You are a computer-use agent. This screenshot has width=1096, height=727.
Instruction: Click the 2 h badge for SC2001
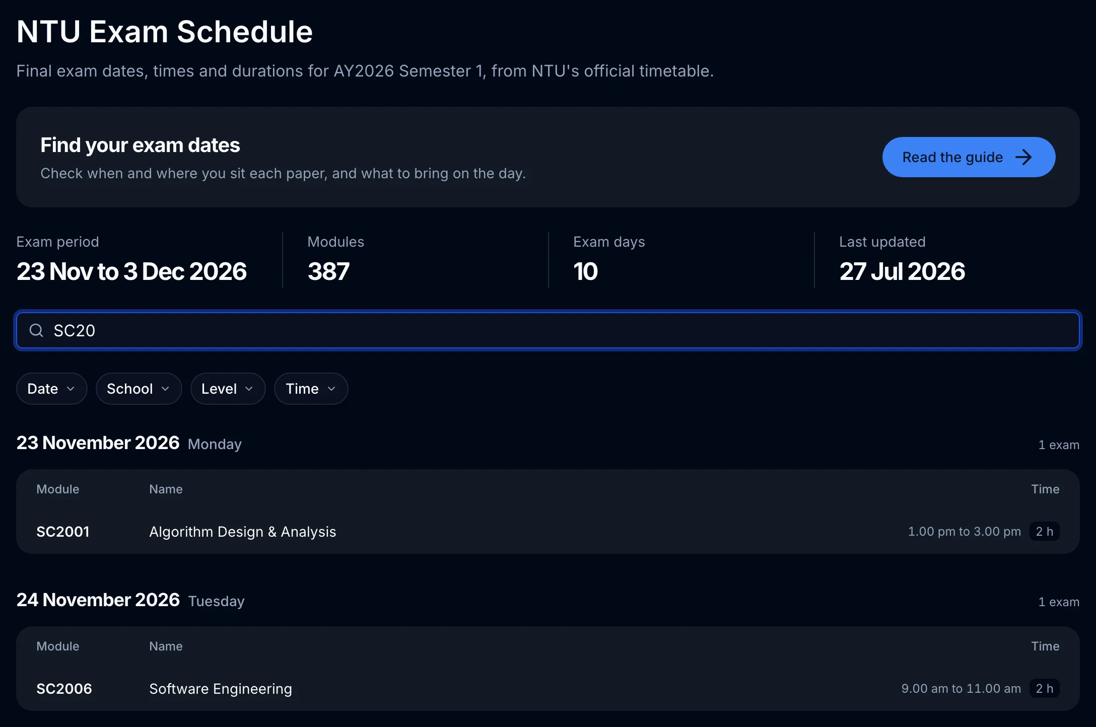tap(1045, 532)
